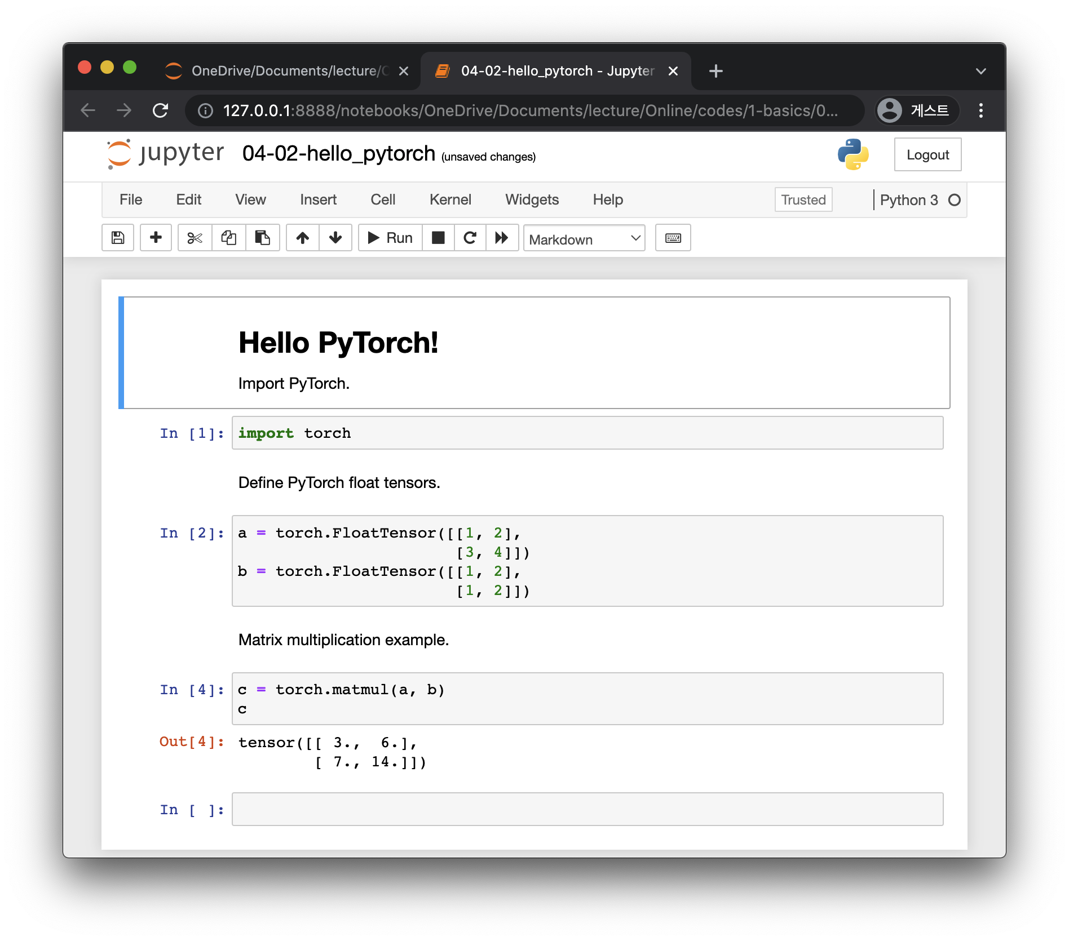Screen dimensions: 1069x941
Task: Click the Logout button
Action: pyautogui.click(x=927, y=154)
